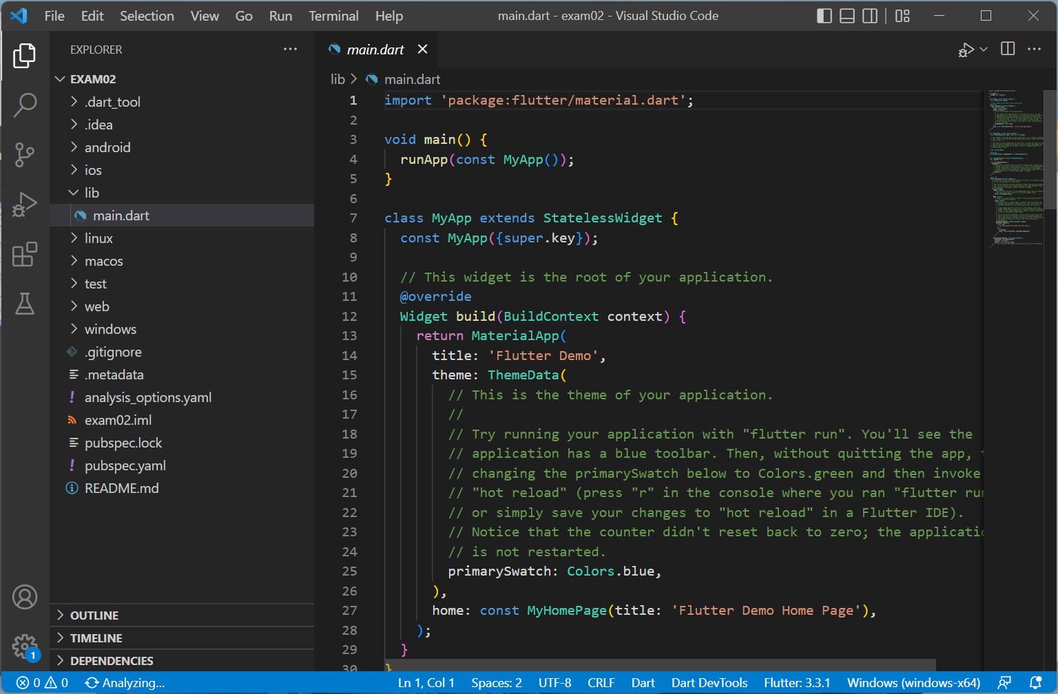Open the Run menu

click(x=280, y=16)
